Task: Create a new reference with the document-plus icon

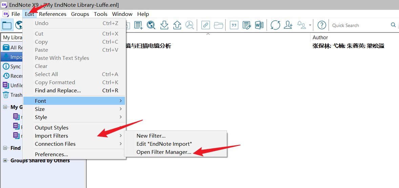Action: point(139,25)
